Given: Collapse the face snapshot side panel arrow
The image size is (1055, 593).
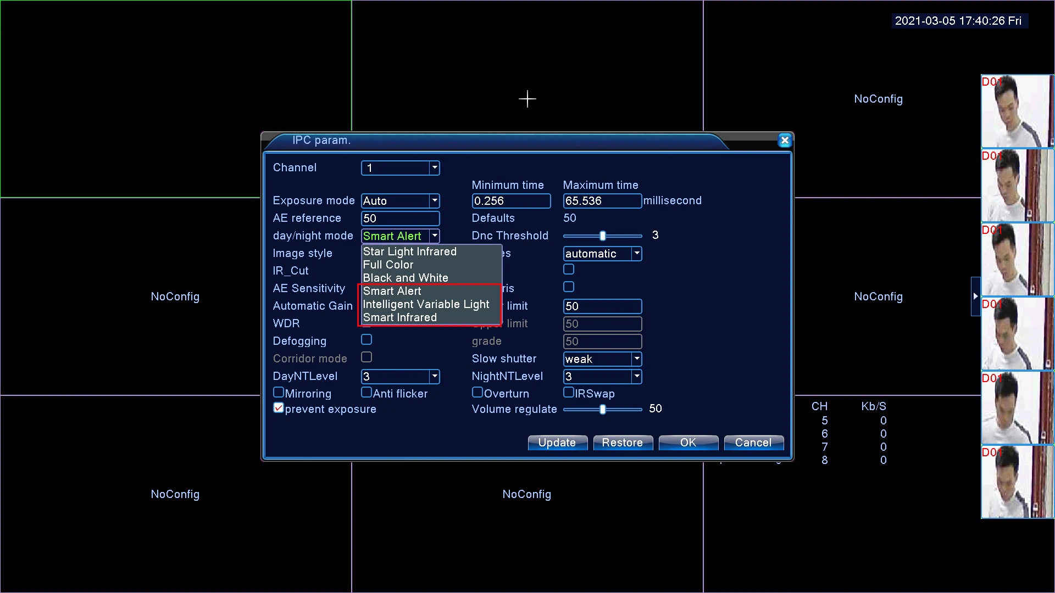Looking at the screenshot, I should point(975,296).
